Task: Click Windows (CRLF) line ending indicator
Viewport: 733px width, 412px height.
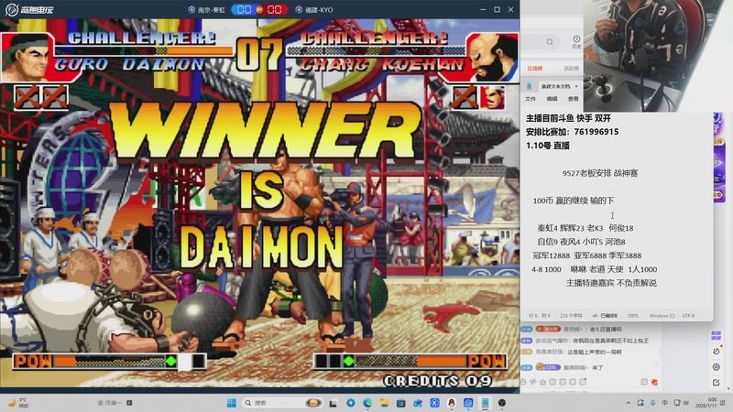Action: pyautogui.click(x=662, y=316)
